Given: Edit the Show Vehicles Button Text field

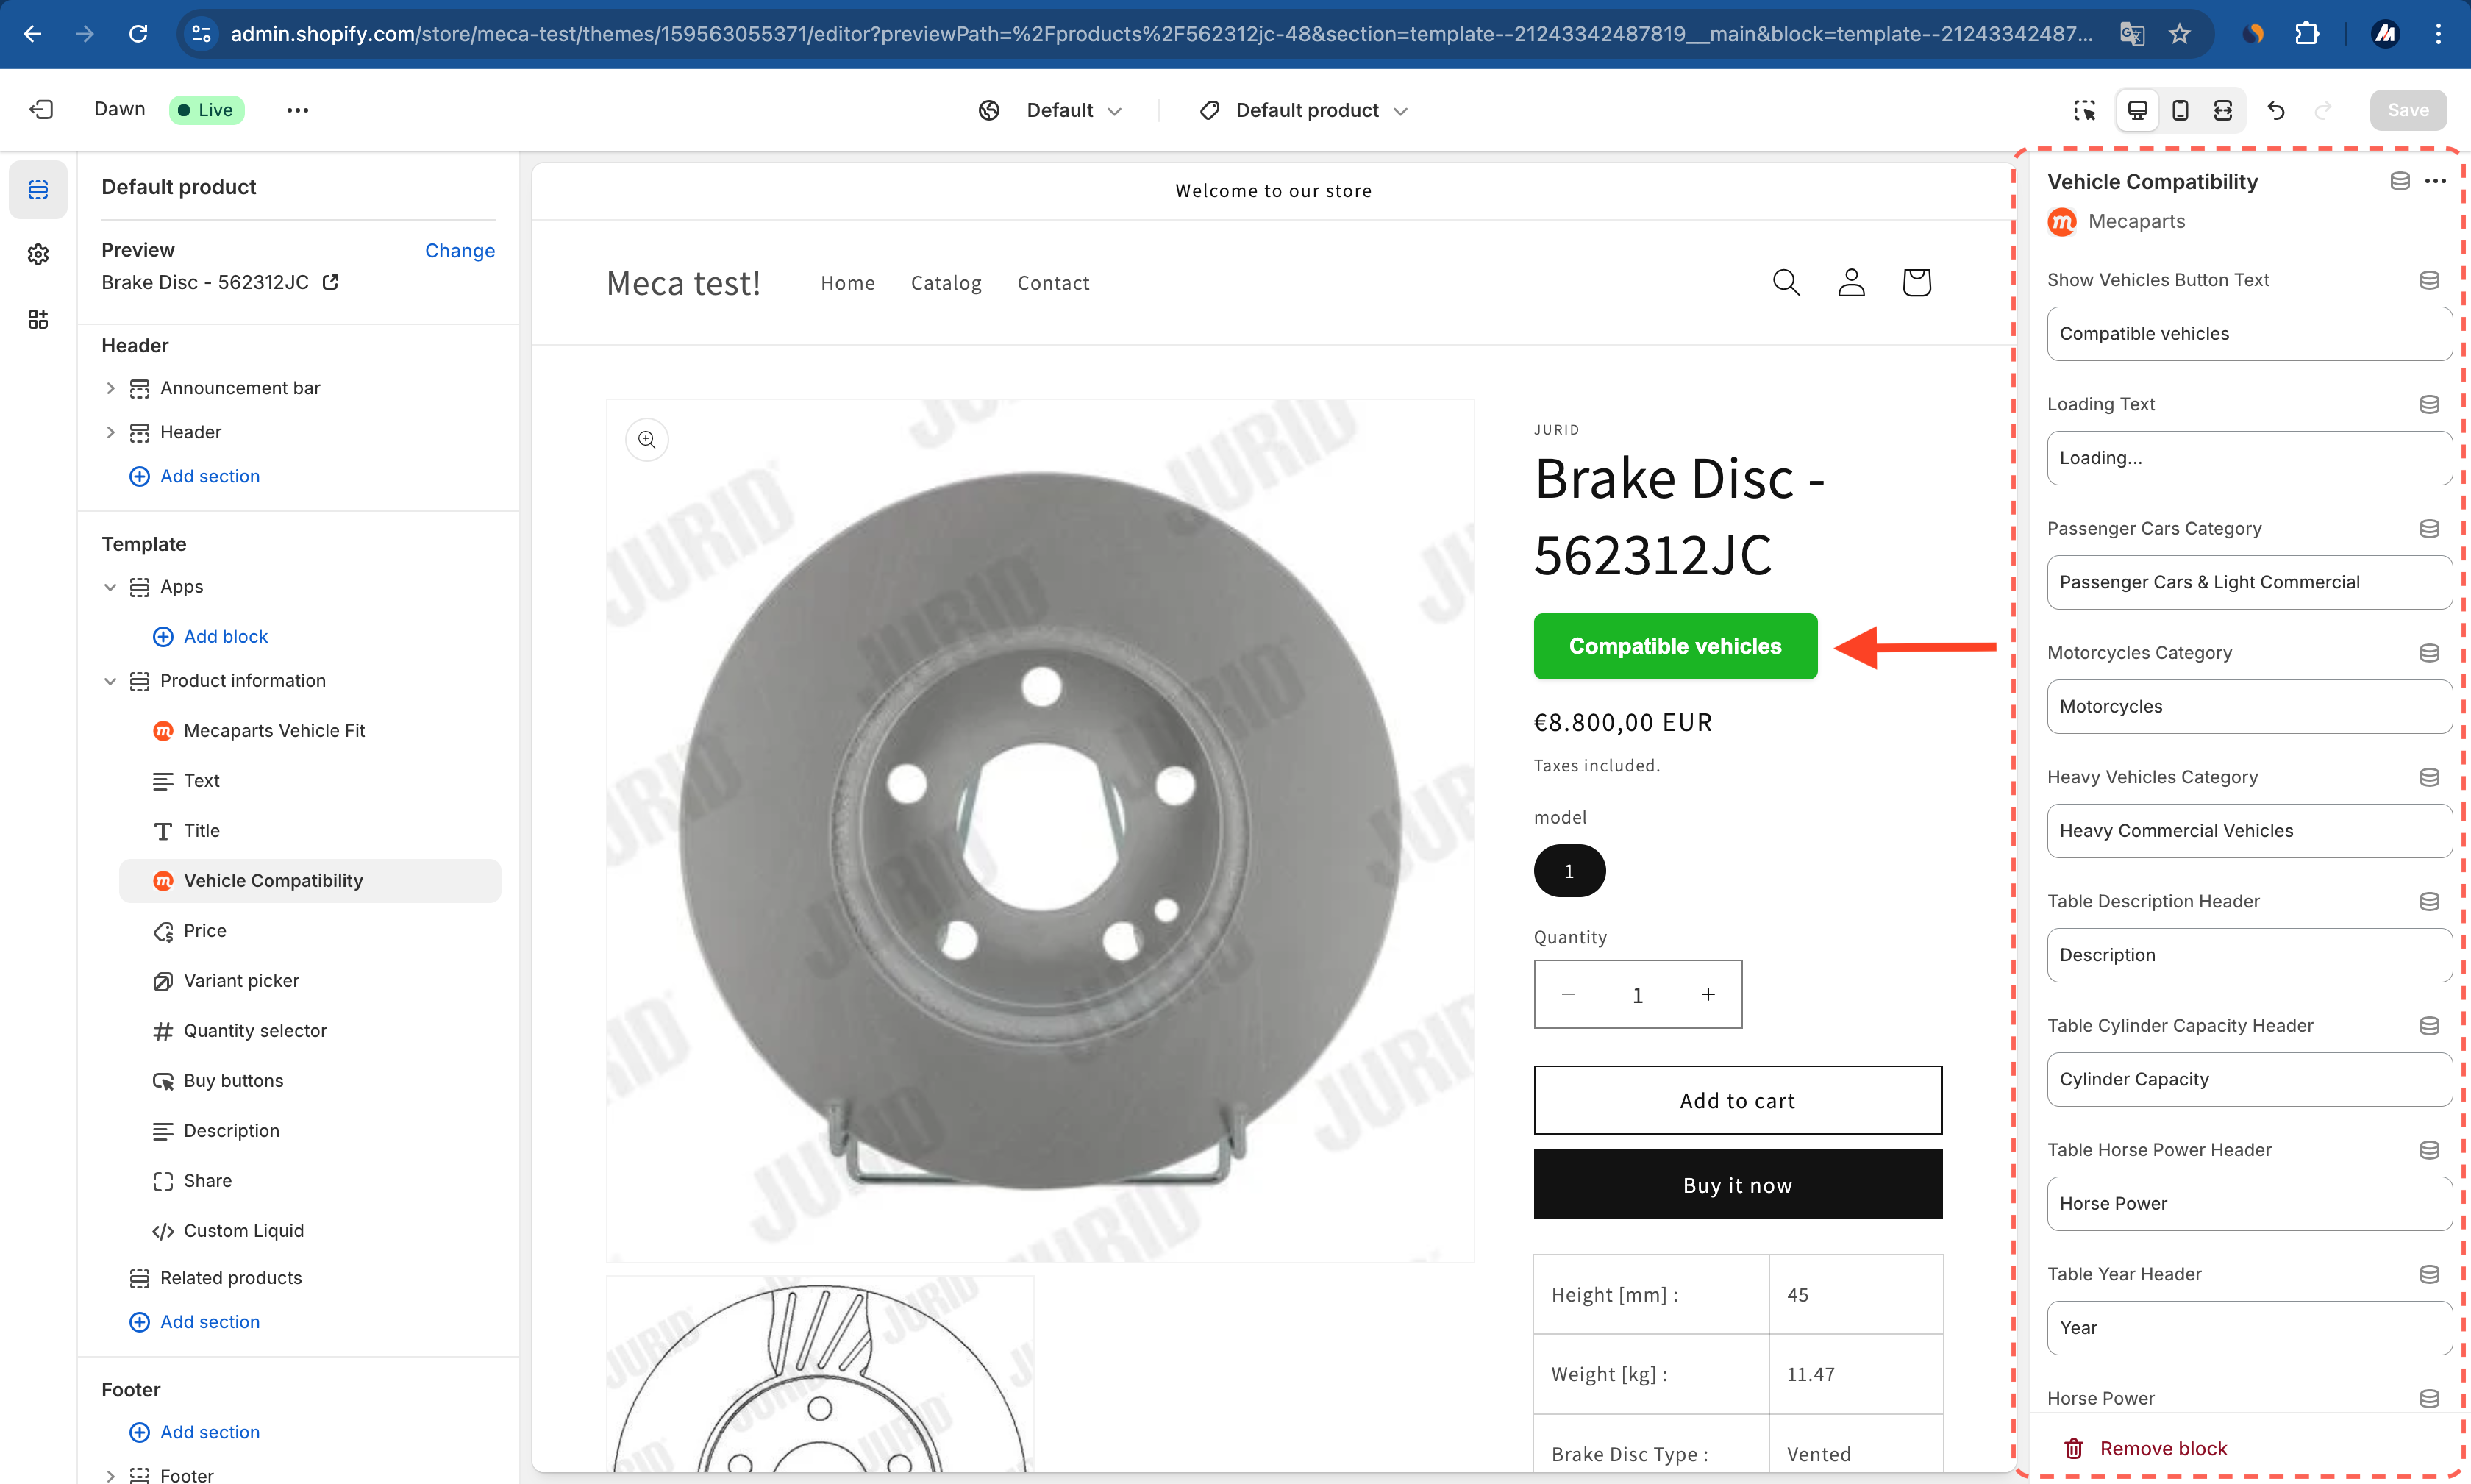Looking at the screenshot, I should pos(2248,334).
